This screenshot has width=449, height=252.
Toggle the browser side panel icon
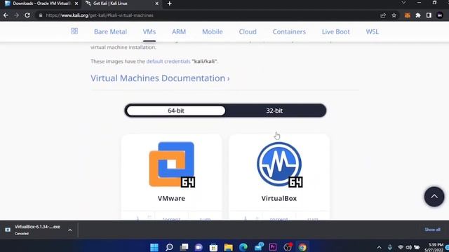pos(429,15)
